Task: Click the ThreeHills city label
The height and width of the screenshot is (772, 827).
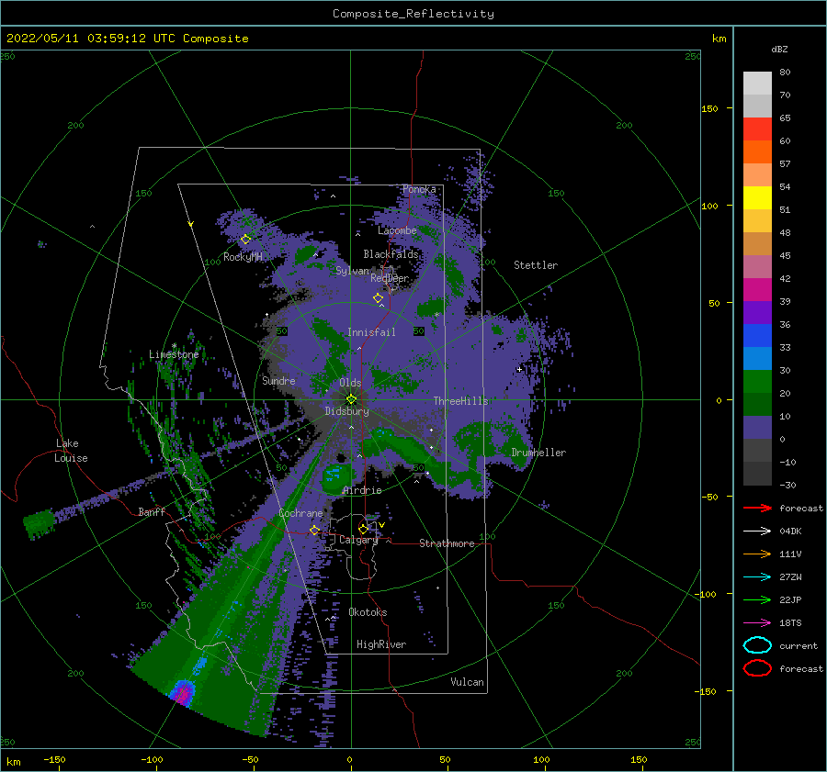Action: (x=461, y=401)
